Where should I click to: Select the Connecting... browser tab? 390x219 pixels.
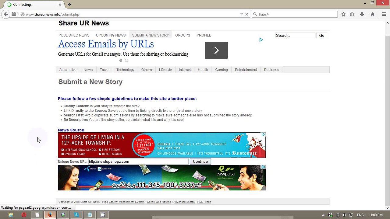[x=34, y=5]
